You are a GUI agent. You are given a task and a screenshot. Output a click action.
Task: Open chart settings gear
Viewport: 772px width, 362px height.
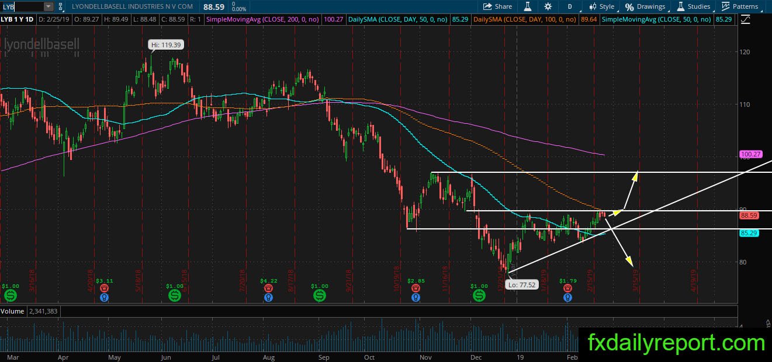click(x=548, y=6)
